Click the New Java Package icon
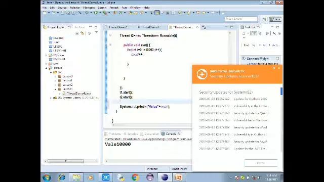The image size is (324, 182). [115, 13]
